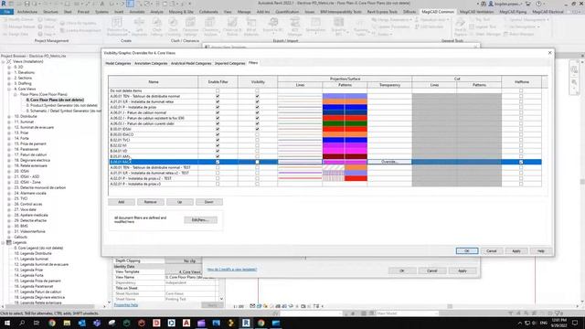Toggle Halftone checkbox in selected B.06.01 row
The width and height of the screenshot is (585, 329).
click(521, 162)
